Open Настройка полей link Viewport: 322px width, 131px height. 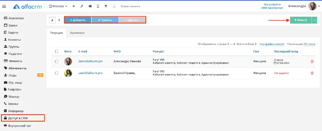[x=272, y=44]
